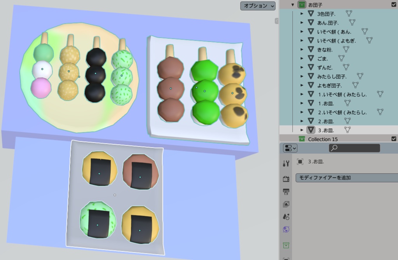Viewport: 398px width, 260px height.
Task: Expand the 3.お皿. outliner row
Action: (x=302, y=130)
